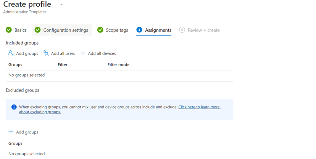Click the Add all devices button label
Image resolution: width=316 pixels, height=159 pixels.
pyautogui.click(x=102, y=53)
